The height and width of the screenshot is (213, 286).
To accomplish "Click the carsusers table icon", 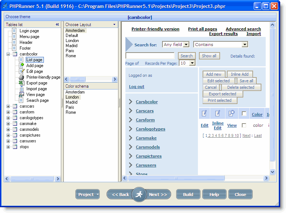I will click(15, 141).
